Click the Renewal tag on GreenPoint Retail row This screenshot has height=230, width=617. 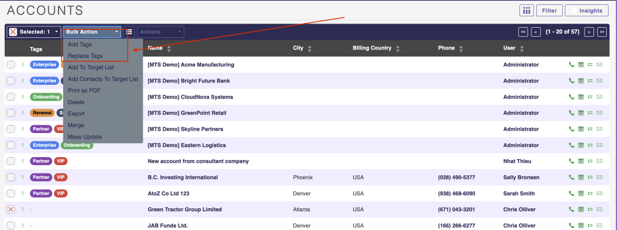(42, 113)
